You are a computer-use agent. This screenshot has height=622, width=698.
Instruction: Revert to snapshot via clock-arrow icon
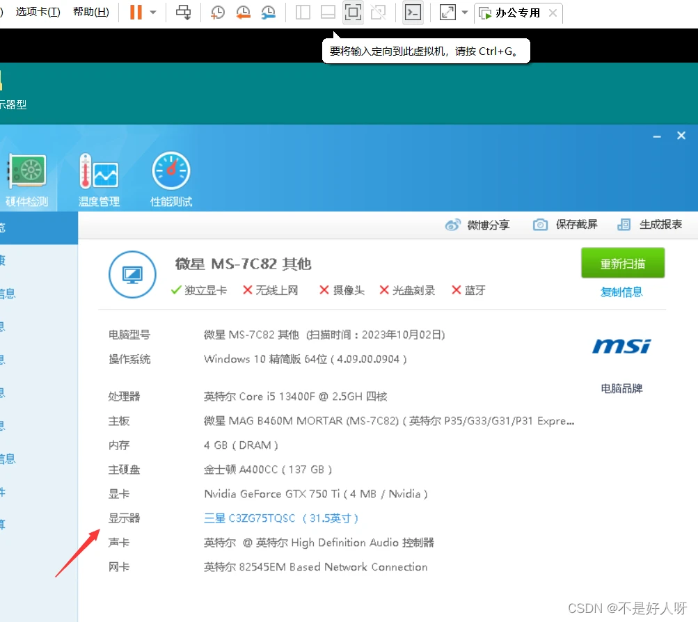pyautogui.click(x=243, y=13)
